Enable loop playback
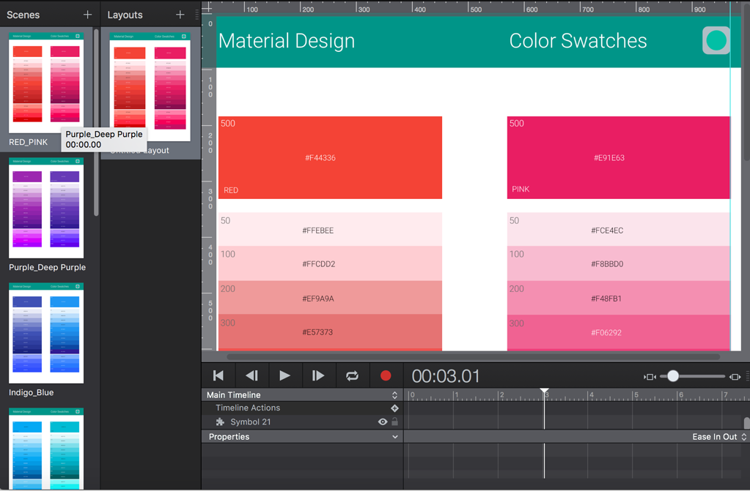Image resolution: width=750 pixels, height=491 pixels. (x=352, y=375)
